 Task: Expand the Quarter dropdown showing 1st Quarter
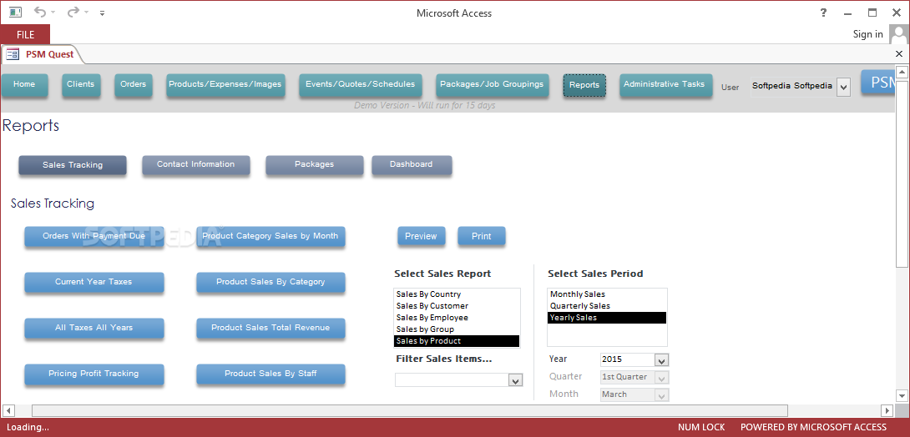click(661, 377)
